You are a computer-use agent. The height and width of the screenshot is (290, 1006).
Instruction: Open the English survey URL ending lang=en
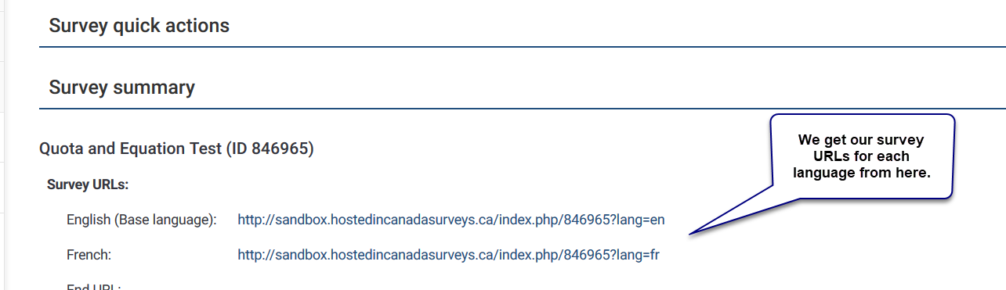[451, 220]
